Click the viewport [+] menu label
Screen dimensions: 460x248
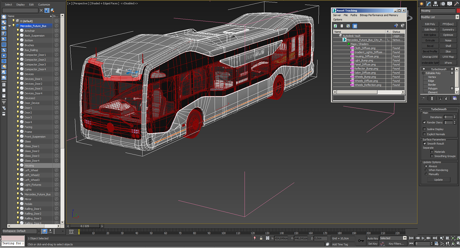point(69,3)
